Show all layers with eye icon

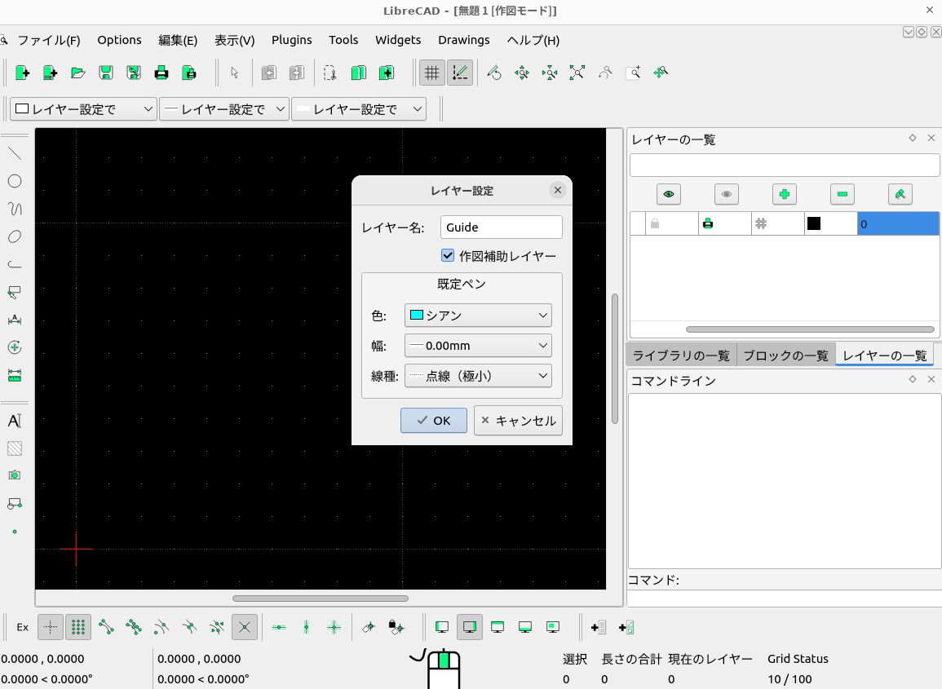(x=668, y=194)
